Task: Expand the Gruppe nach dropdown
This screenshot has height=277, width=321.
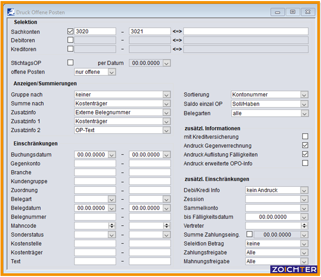Action: point(166,95)
